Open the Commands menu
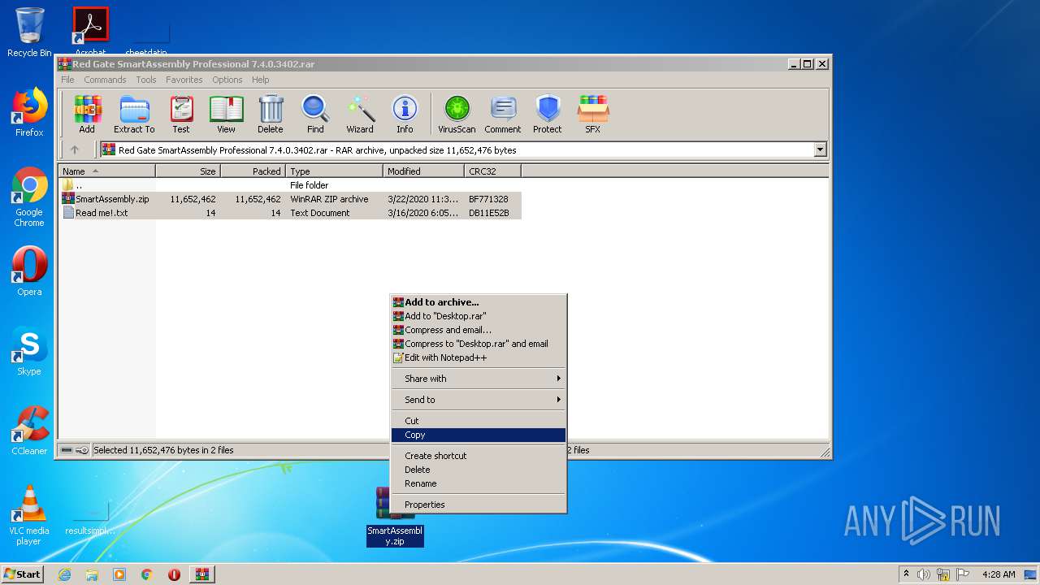The height and width of the screenshot is (585, 1040). [105, 80]
